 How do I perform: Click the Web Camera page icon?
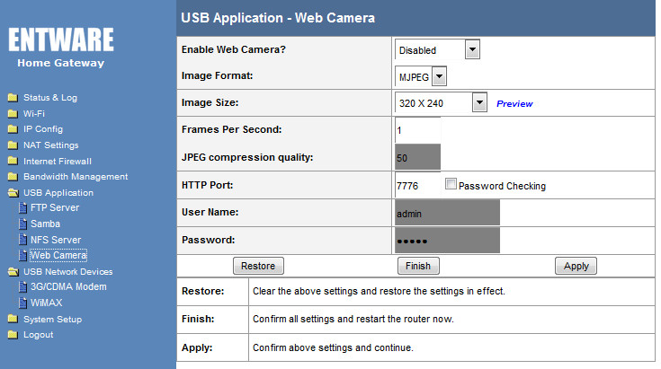(x=22, y=255)
